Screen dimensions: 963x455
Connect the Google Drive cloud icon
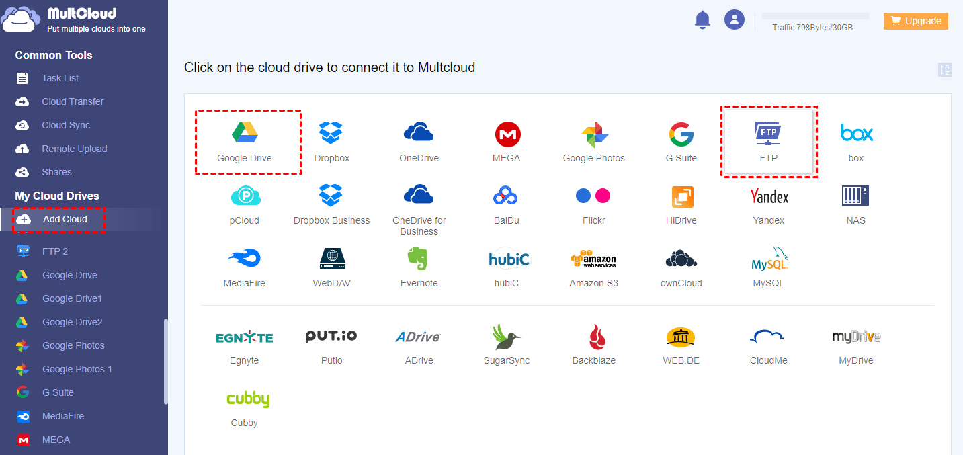click(245, 133)
